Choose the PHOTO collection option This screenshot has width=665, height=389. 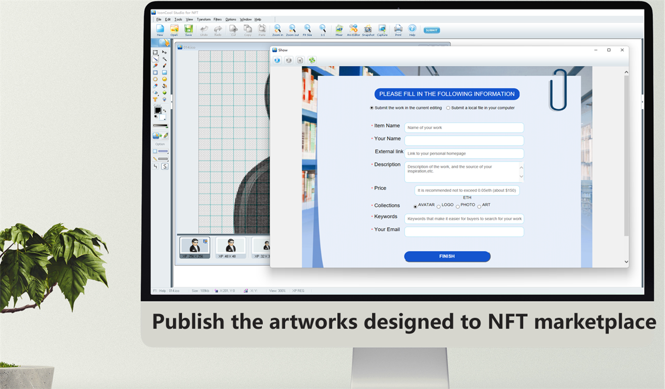pyautogui.click(x=458, y=206)
